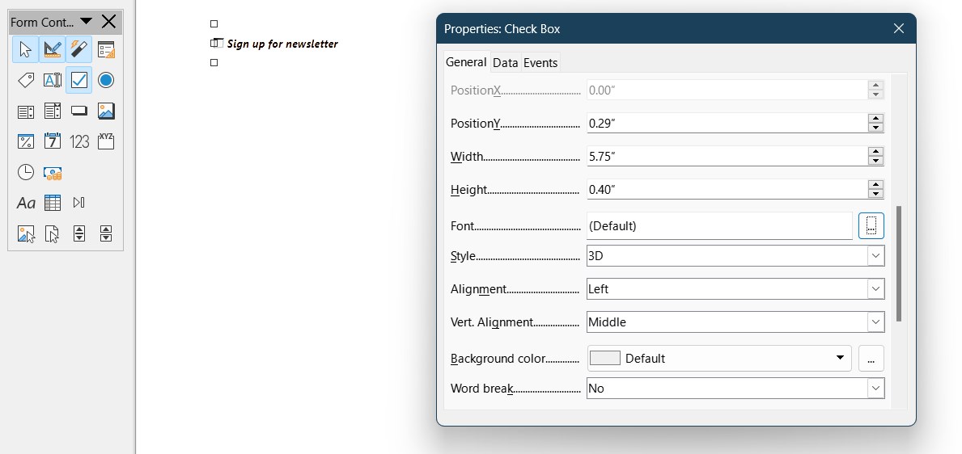Switch to the Events tab
Screen dimensions: 962x454
(540, 62)
